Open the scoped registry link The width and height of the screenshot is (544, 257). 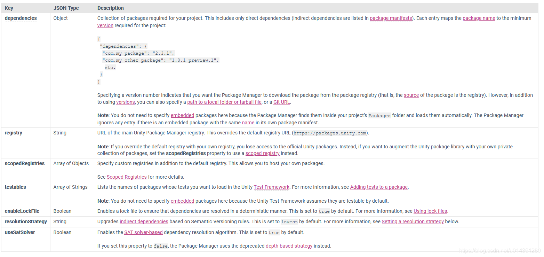[262, 153]
